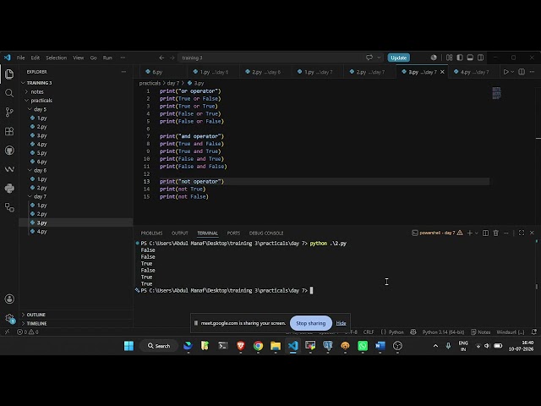Close the 3.py editor tab
The image size is (541, 406).
(x=442, y=72)
